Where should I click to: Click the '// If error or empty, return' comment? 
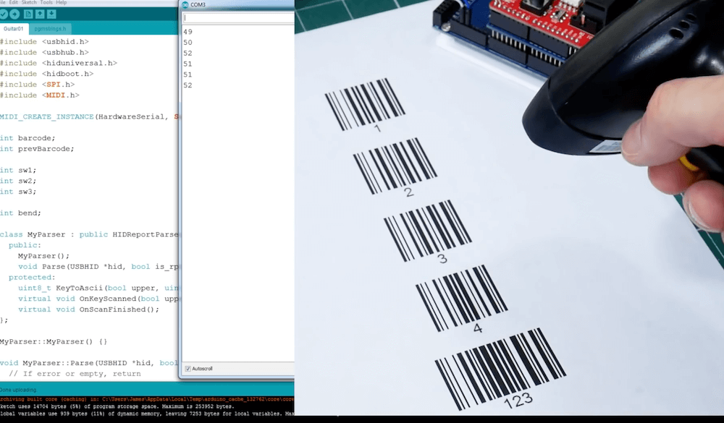[x=75, y=374]
